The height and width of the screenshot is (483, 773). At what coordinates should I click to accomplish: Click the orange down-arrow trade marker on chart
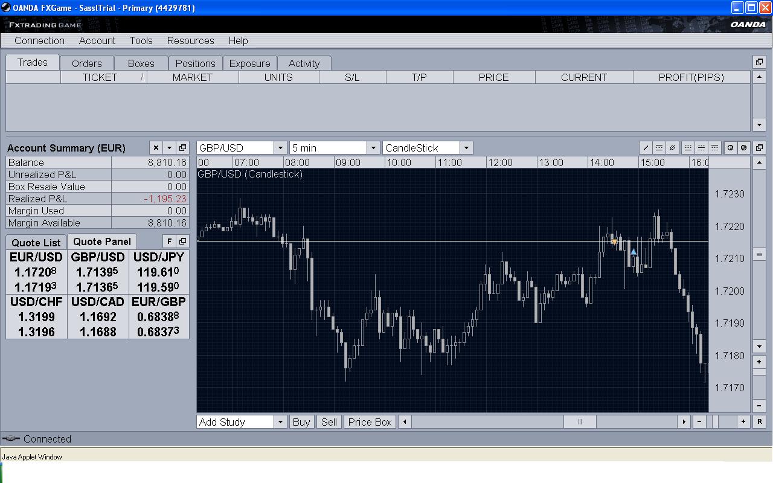614,242
